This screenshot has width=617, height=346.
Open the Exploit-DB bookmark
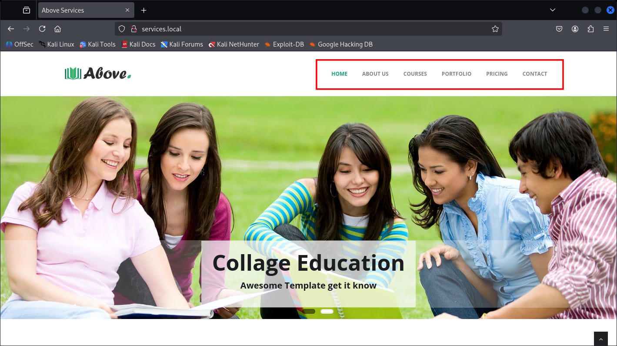pyautogui.click(x=284, y=44)
